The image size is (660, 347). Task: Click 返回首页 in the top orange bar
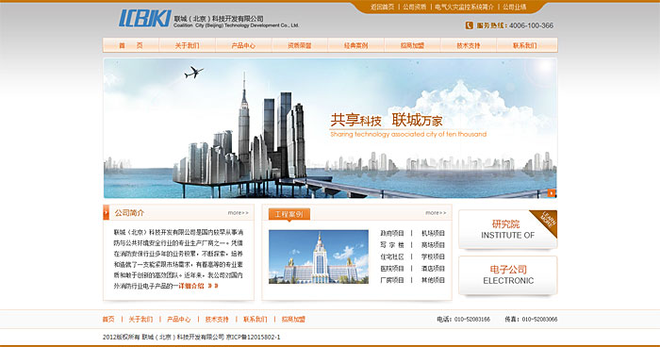coord(382,8)
